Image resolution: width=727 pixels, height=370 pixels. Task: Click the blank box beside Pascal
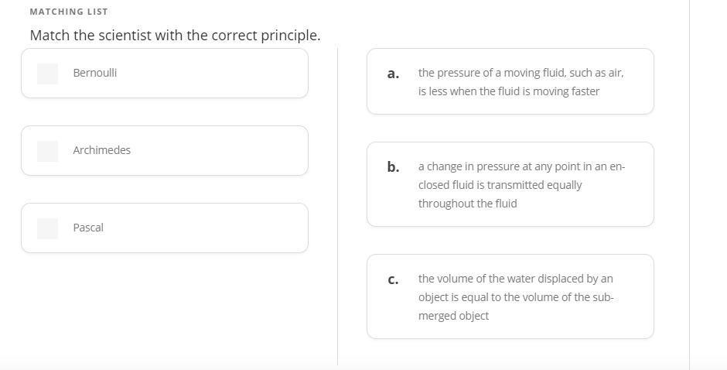point(48,228)
